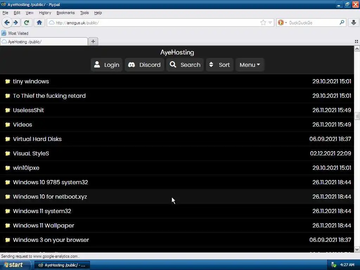Open Windows 10 9785 system32 folder
This screenshot has width=360, height=270.
pyautogui.click(x=51, y=182)
